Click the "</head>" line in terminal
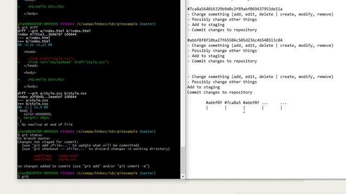Image resolution: width=346 pixels, height=194 pixels. (x=31, y=66)
